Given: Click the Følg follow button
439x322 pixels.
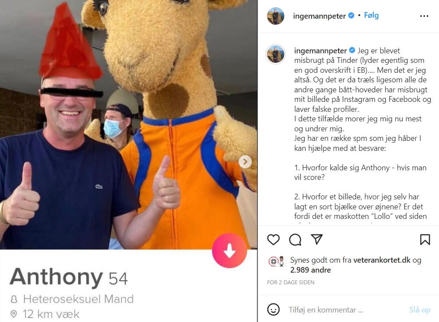Looking at the screenshot, I should point(371,16).
